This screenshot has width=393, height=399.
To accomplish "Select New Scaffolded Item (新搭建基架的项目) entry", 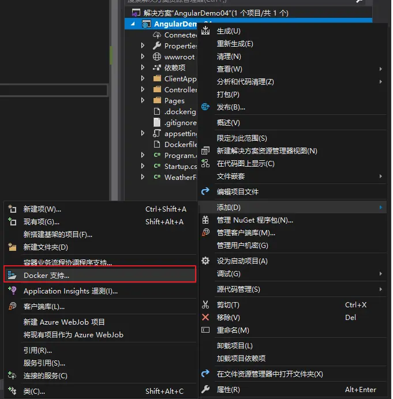I will pyautogui.click(x=100, y=234).
